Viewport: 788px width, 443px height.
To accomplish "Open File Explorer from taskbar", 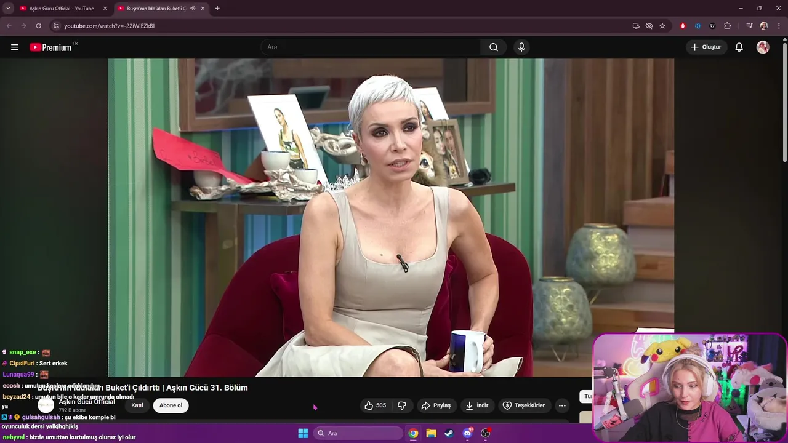I will 431,433.
